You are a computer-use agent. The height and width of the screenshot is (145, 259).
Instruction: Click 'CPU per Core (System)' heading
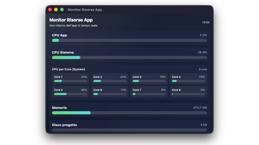[x=68, y=69]
